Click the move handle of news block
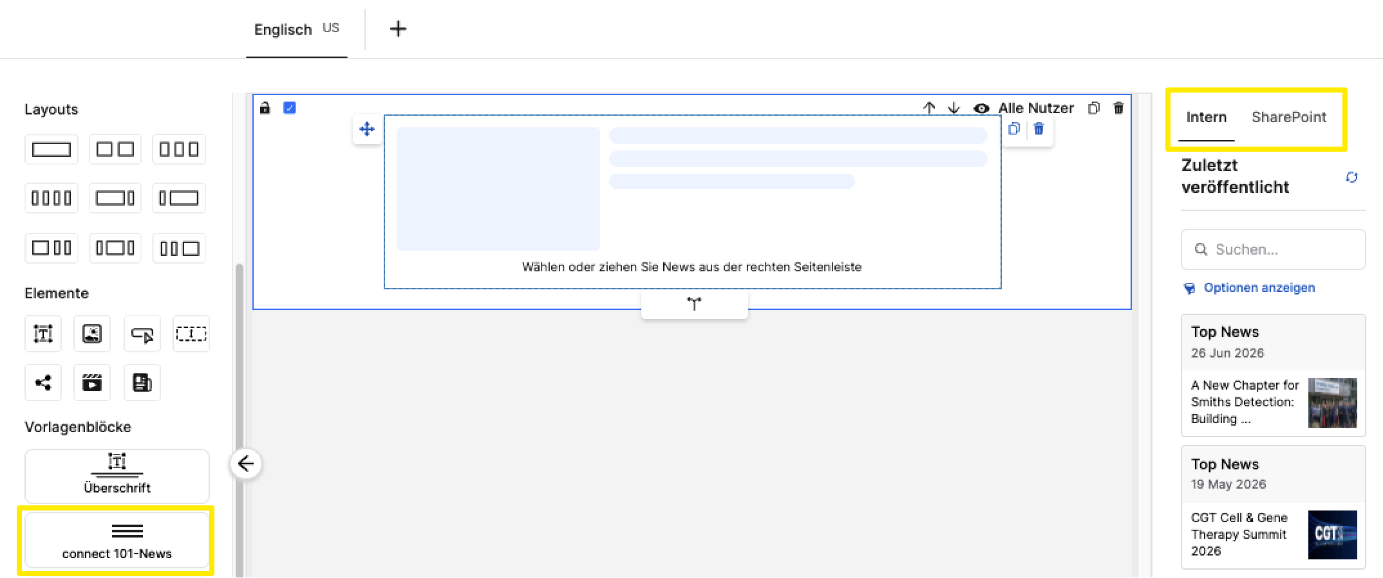The height and width of the screenshot is (578, 1383). click(x=367, y=129)
